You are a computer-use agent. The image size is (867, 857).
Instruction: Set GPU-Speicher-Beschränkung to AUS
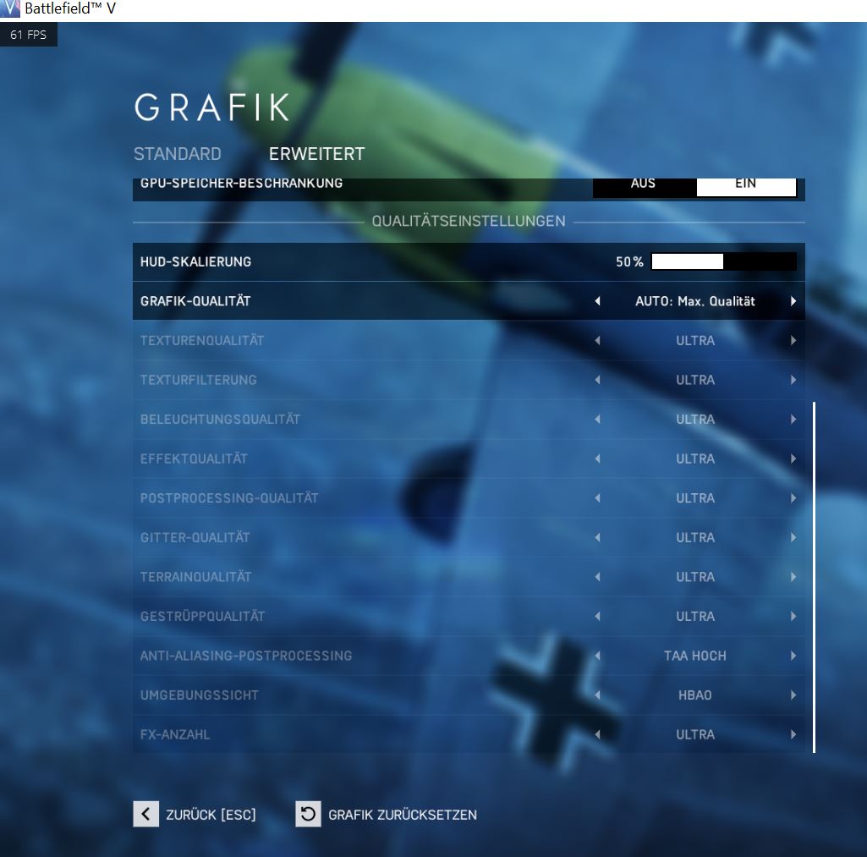[x=645, y=187]
